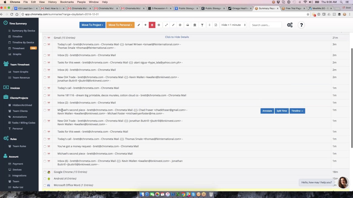
Task: Check the Inbox (5) entry checkbox
Action: pos(45,55)
